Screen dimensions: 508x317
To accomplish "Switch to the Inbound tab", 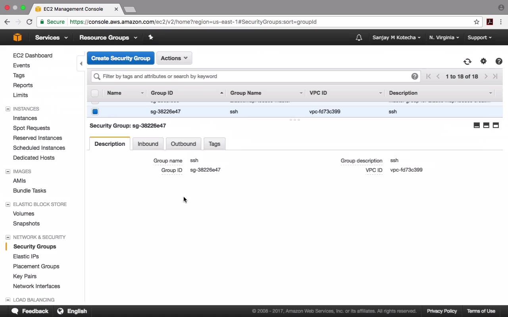I will point(148,144).
